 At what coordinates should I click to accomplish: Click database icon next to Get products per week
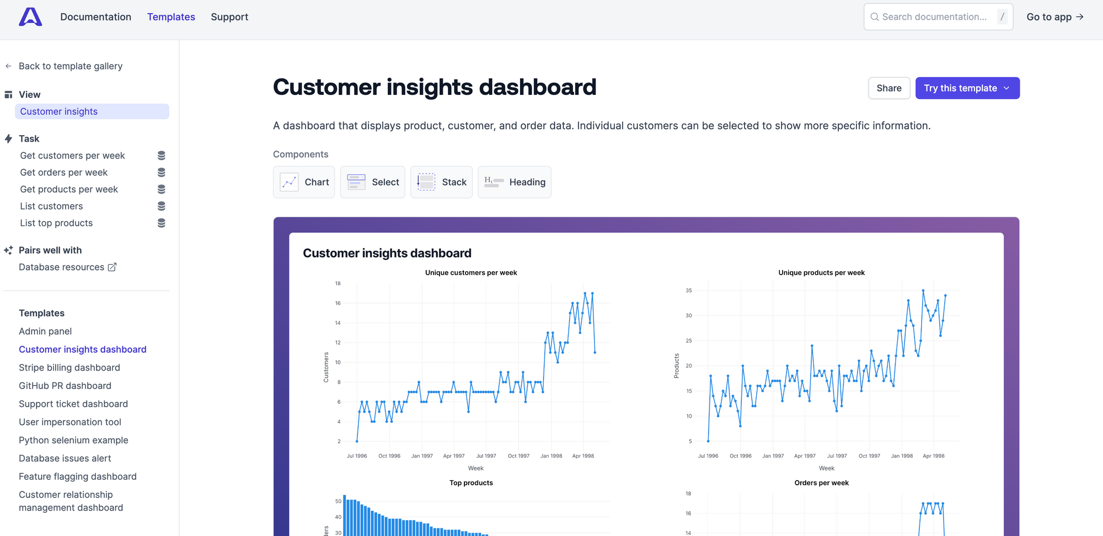pyautogui.click(x=162, y=189)
